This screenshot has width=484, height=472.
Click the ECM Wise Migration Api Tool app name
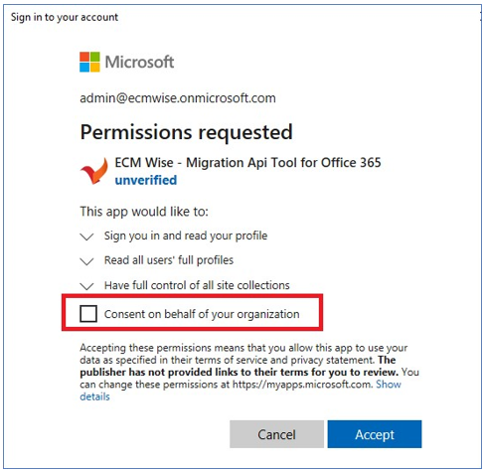[x=247, y=163]
